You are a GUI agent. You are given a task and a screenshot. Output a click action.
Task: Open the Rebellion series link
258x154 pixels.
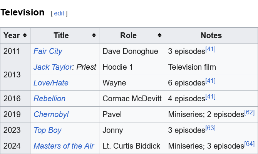pyautogui.click(x=49, y=99)
